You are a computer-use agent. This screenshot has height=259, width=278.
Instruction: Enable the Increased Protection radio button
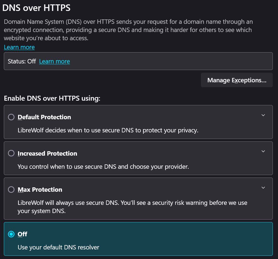(11, 153)
